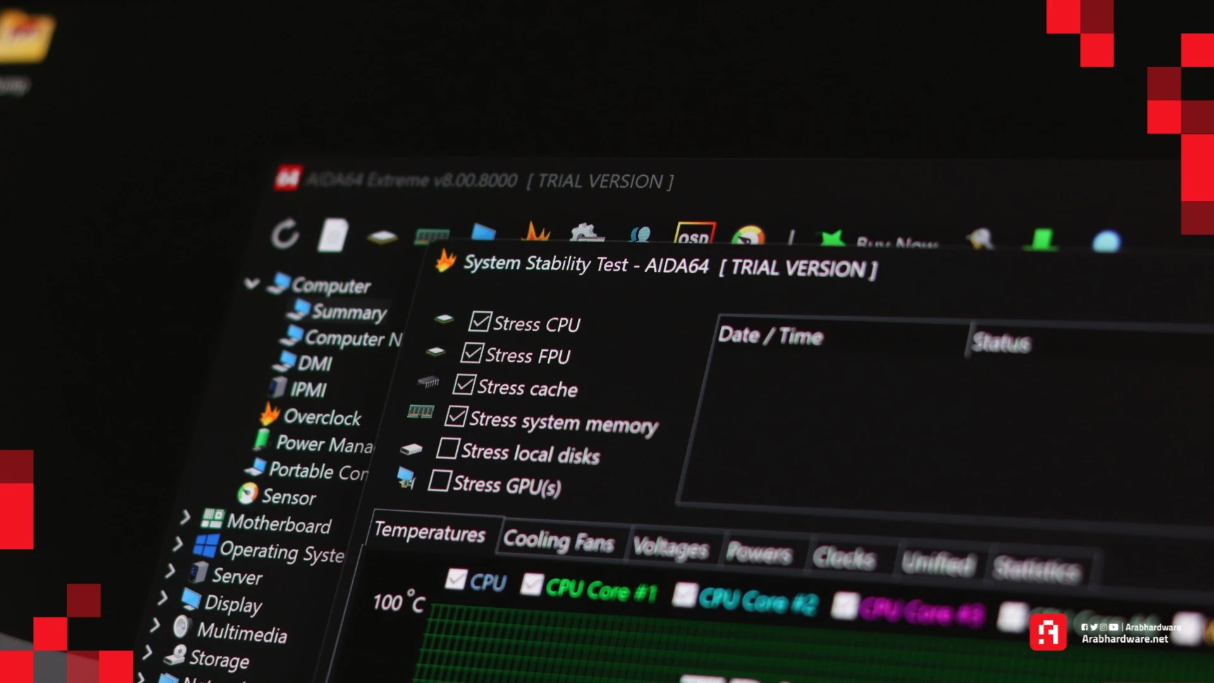Open the Sensor item in tree
The image size is (1214, 683).
[288, 497]
